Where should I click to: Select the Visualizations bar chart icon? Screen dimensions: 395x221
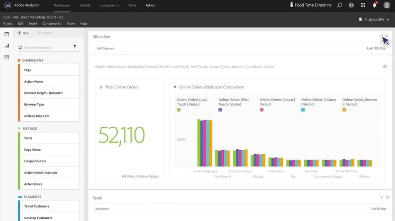[x=7, y=46]
